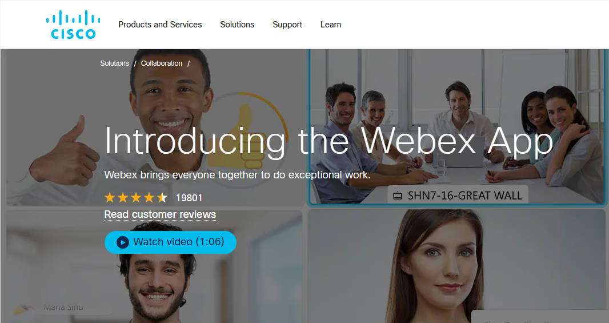Go to the Solutions breadcrumb link
Image resolution: width=609 pixels, height=323 pixels.
[x=114, y=63]
